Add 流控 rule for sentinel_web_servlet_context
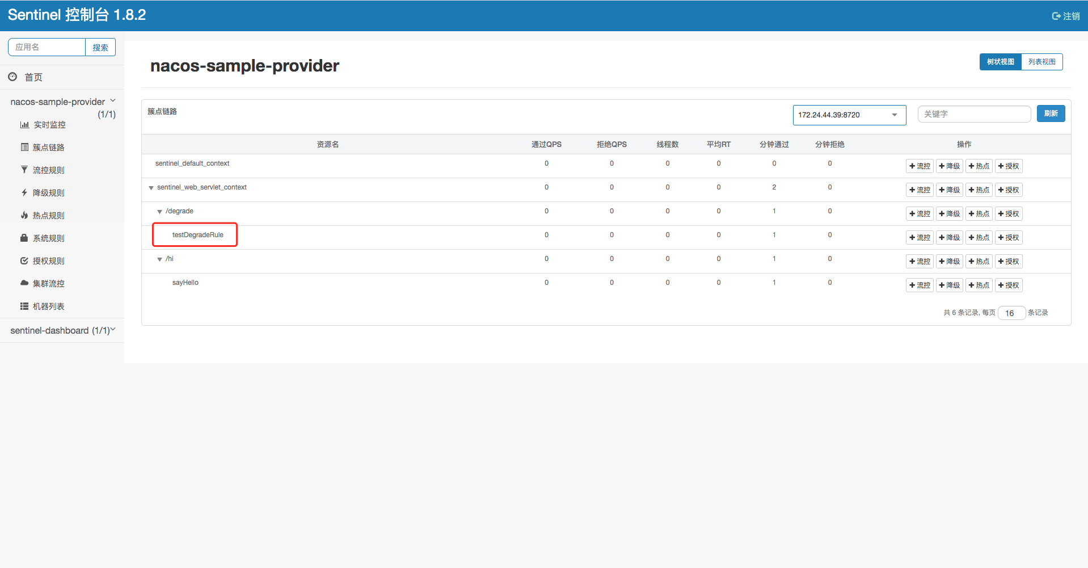This screenshot has height=568, width=1088. (920, 190)
